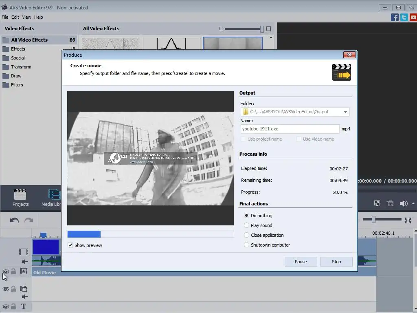Viewport: 417px width, 313px height.
Task: Lock the text track
Action: pos(13,306)
